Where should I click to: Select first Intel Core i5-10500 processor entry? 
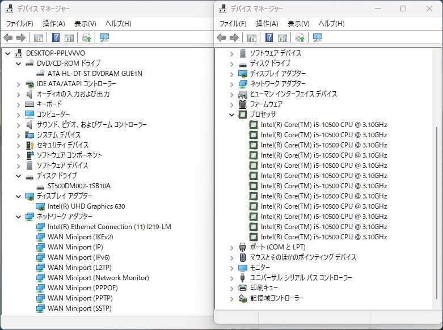tap(324, 125)
